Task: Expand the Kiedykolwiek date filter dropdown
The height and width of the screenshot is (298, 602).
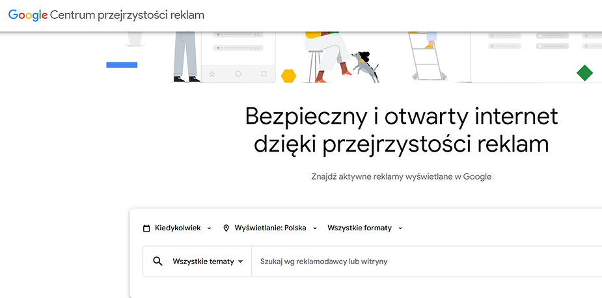Action: click(x=177, y=228)
